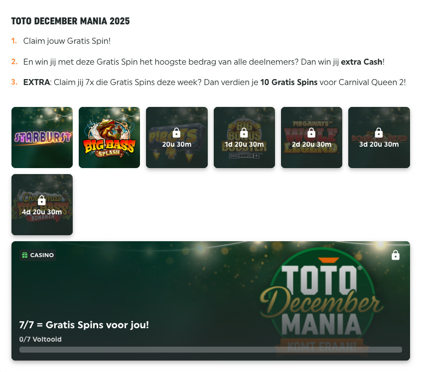Open the Starburst game tile
The height and width of the screenshot is (372, 421).
click(42, 137)
